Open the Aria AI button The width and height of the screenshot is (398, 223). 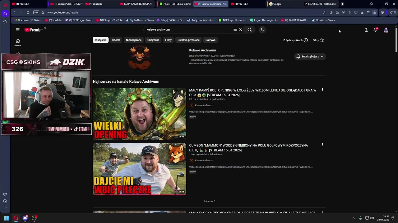point(393,12)
